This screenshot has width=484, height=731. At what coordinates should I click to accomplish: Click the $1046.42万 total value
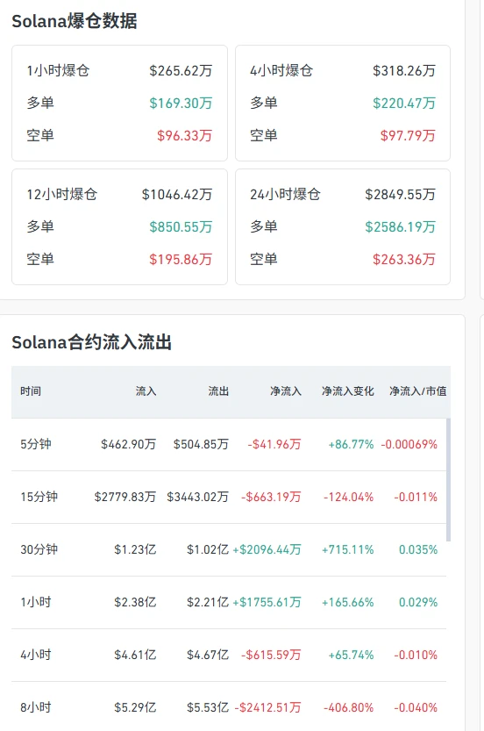(x=177, y=194)
